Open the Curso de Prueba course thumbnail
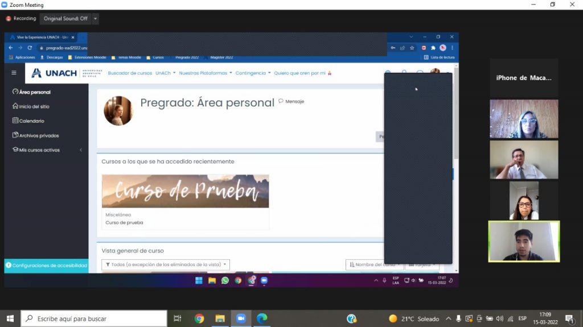The height and width of the screenshot is (327, 583). (x=185, y=191)
